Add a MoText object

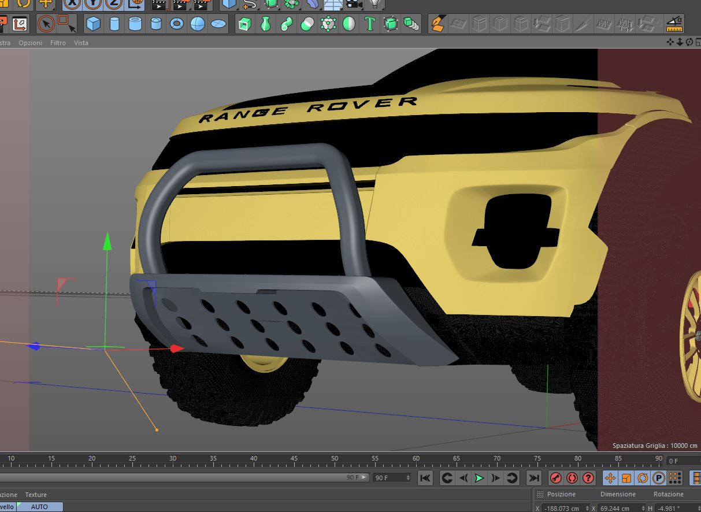(x=370, y=24)
